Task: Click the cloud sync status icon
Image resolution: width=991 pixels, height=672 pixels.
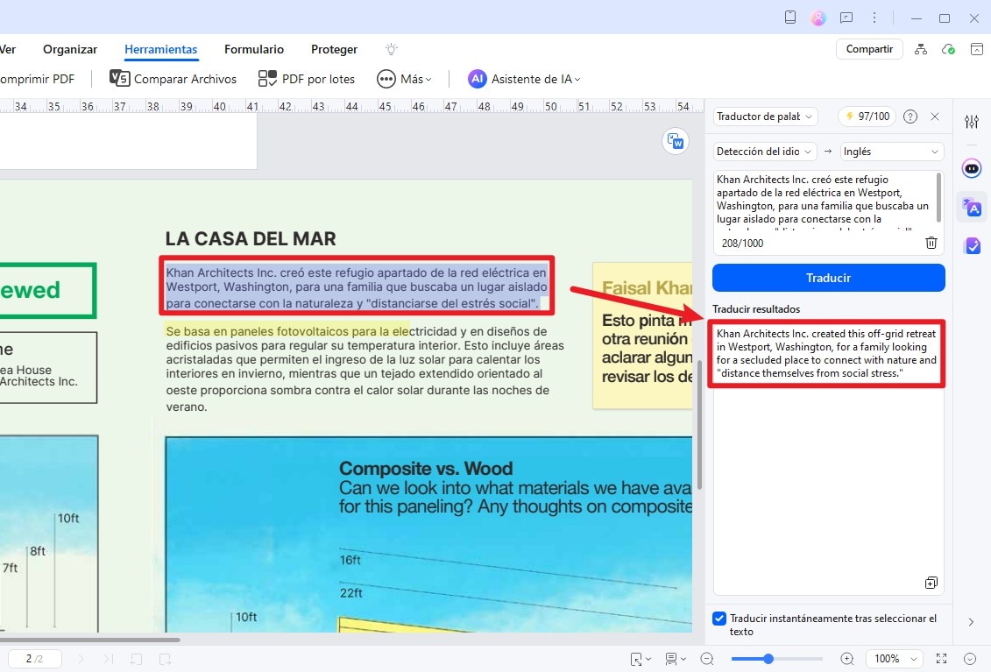Action: click(x=948, y=49)
